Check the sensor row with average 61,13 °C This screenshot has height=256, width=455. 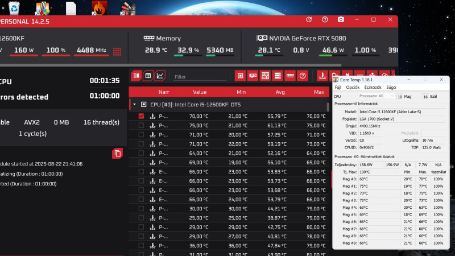tap(141, 125)
